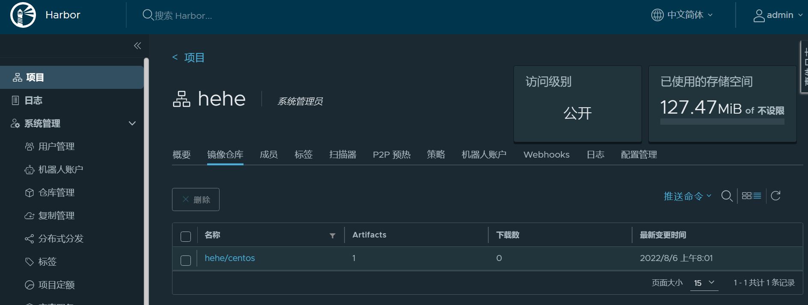Switch to the 扫描器 tab
The width and height of the screenshot is (808, 305).
(x=343, y=155)
